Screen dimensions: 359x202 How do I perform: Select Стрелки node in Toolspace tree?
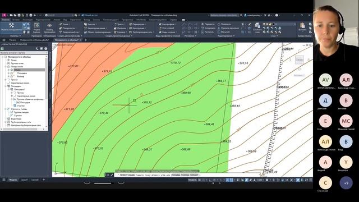click(x=17, y=116)
